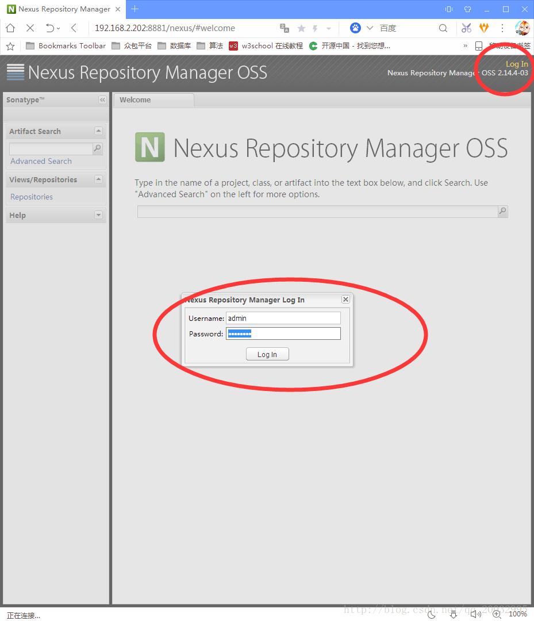This screenshot has height=621, width=534.
Task: Click the Password field
Action: [x=283, y=333]
